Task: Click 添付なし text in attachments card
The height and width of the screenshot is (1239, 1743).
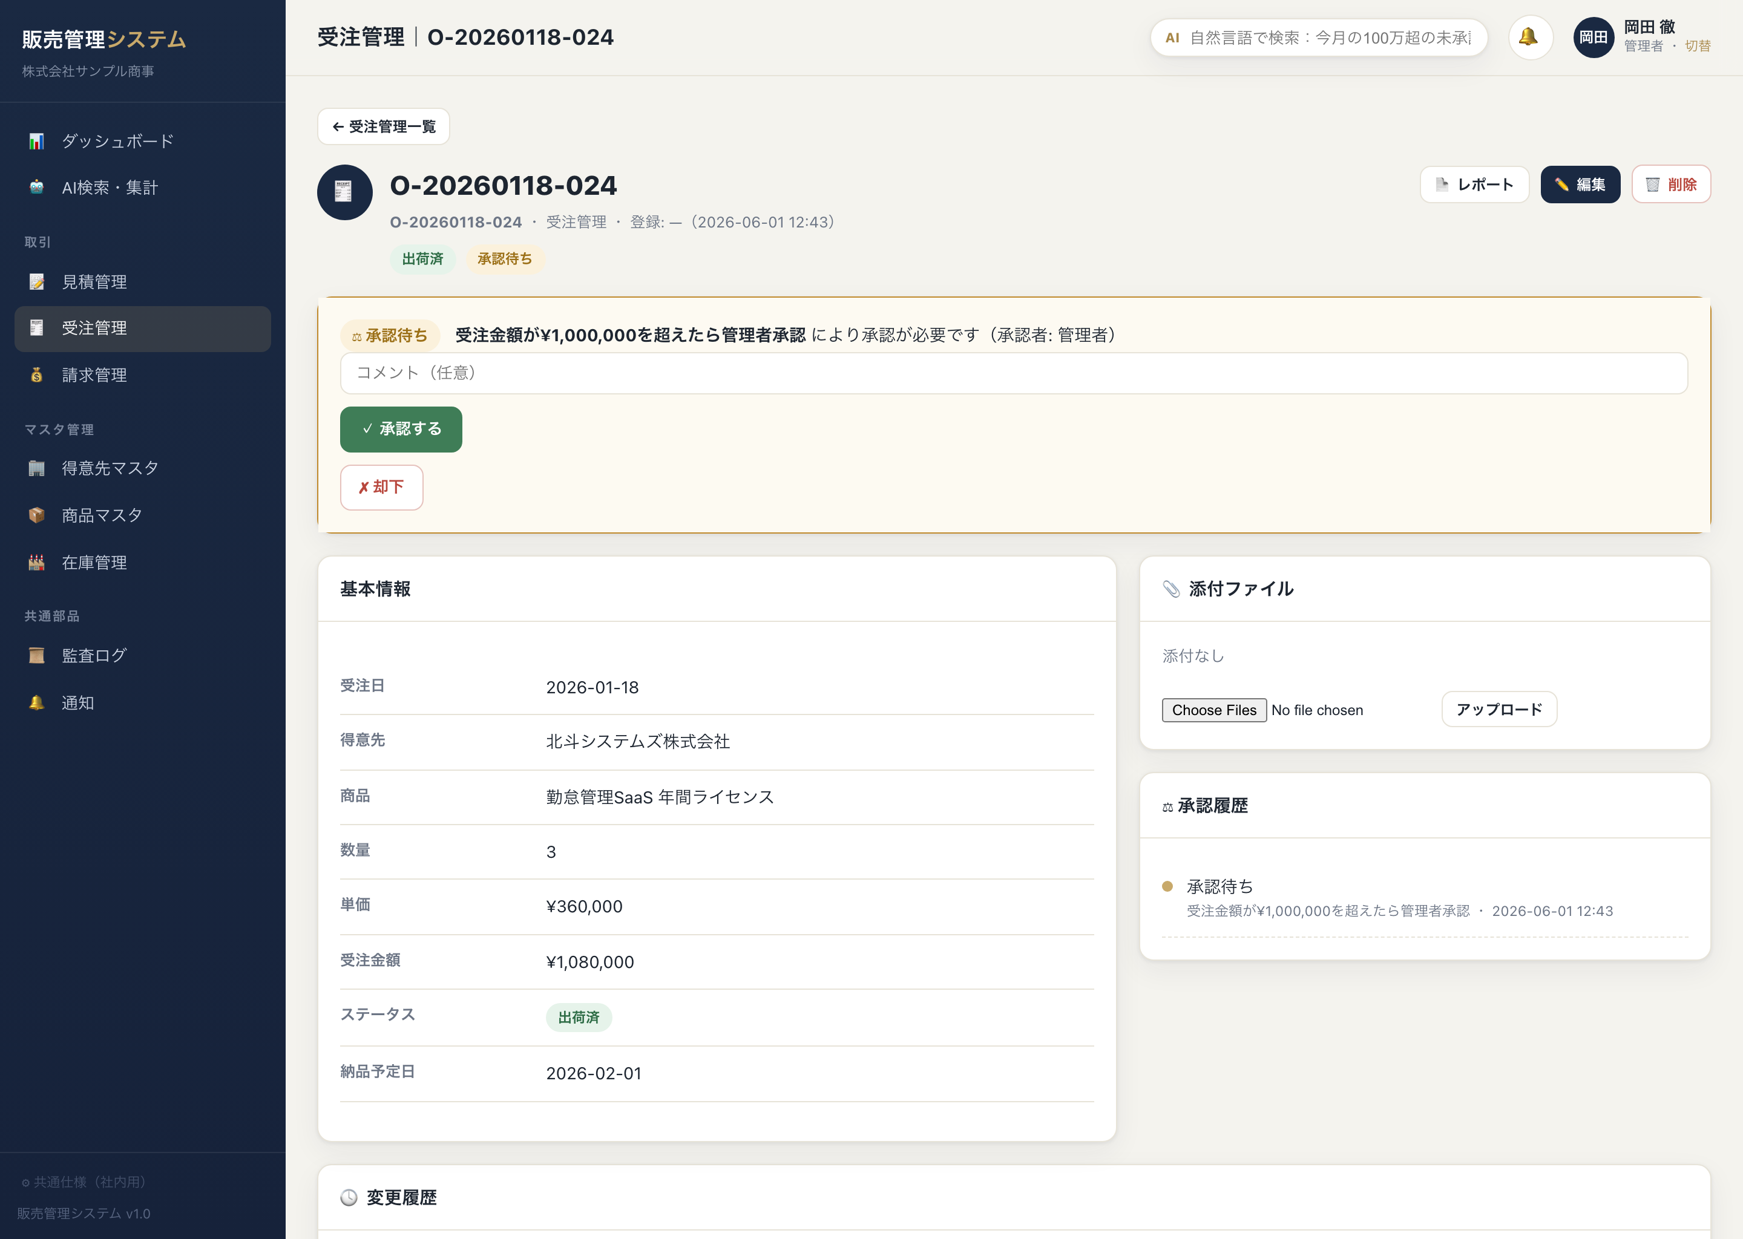Action: [1193, 656]
